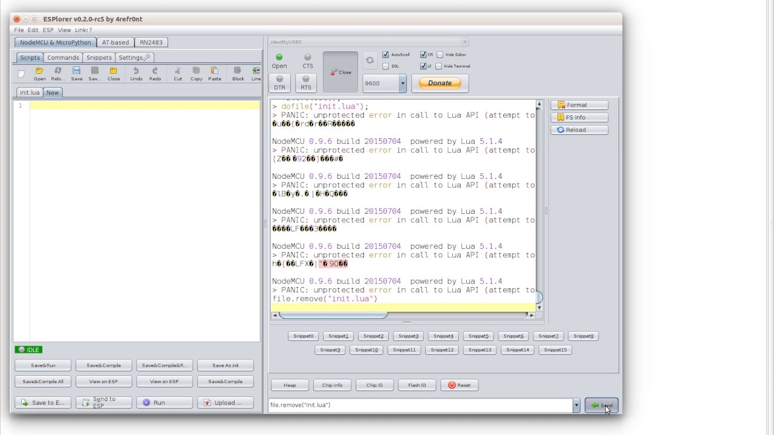
Task: Click the Heap button
Action: pos(290,385)
